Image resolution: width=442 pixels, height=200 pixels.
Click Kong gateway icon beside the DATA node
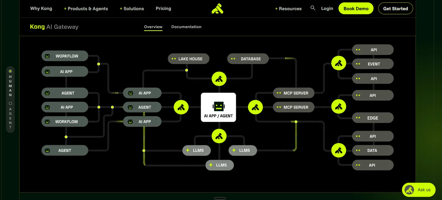[339, 150]
